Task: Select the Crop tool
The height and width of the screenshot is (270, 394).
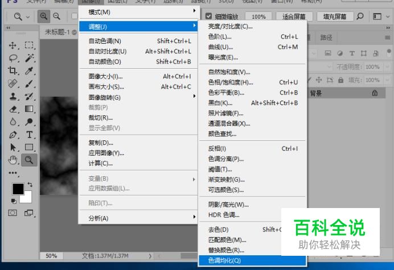Action: click(13, 70)
